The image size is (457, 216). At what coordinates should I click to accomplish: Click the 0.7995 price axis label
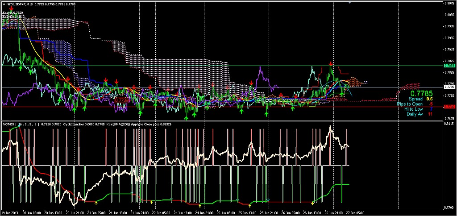449,26
